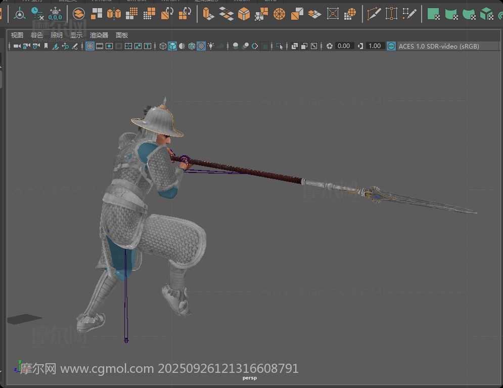Toggle color management ON button
This screenshot has width=503, height=388.
pyautogui.click(x=391, y=46)
